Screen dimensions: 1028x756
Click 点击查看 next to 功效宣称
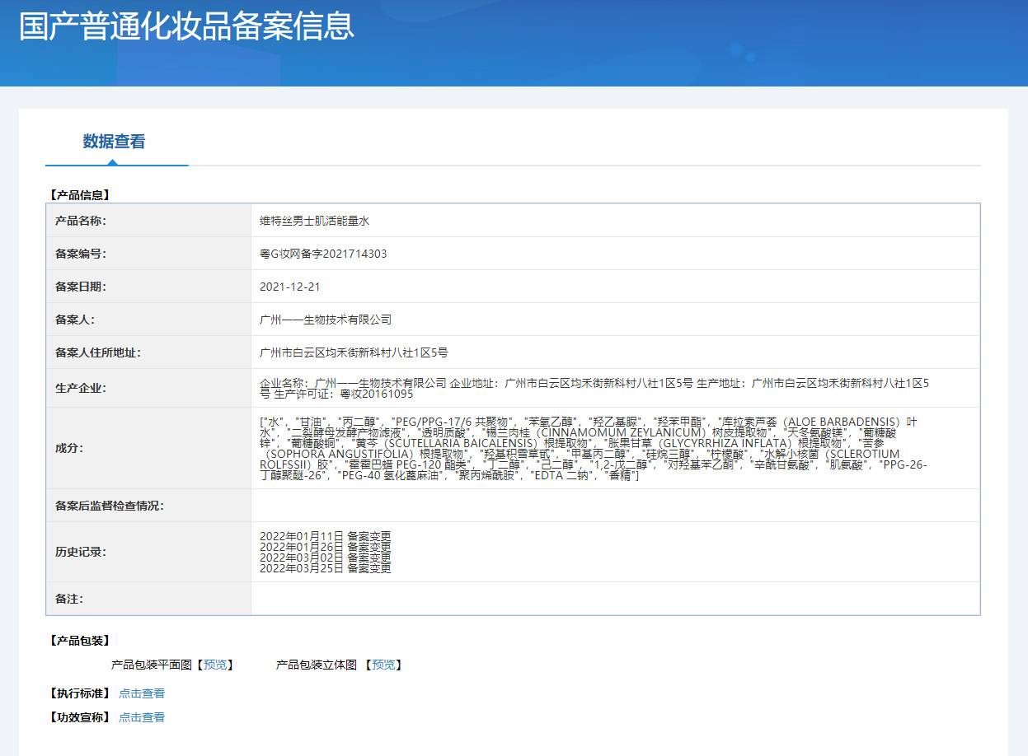click(142, 717)
